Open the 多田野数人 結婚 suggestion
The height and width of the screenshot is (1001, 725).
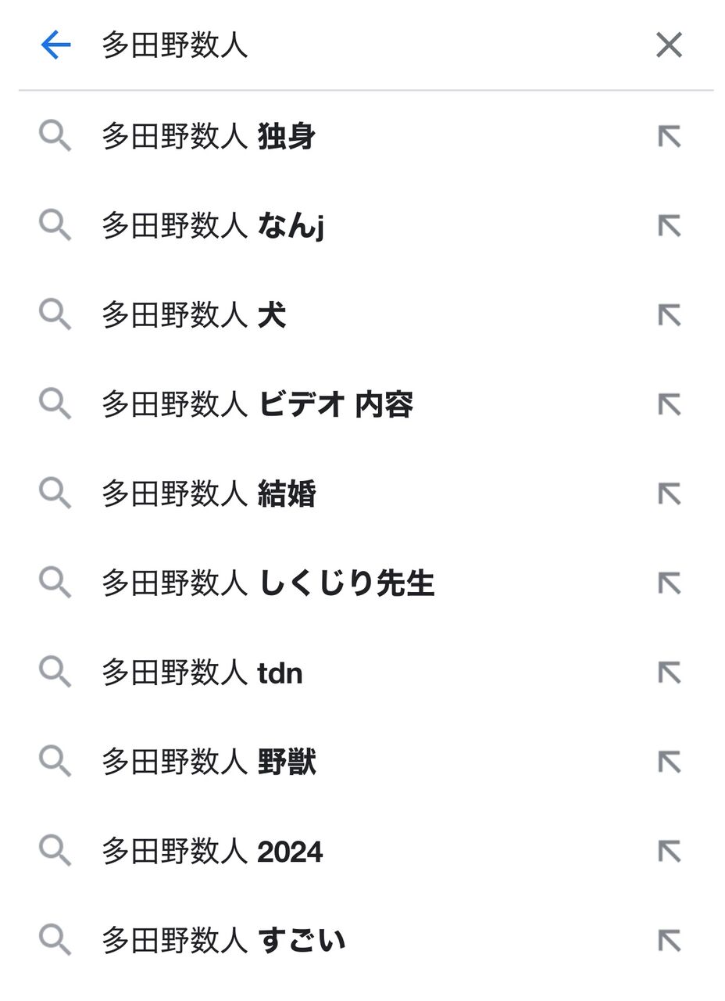pos(209,493)
